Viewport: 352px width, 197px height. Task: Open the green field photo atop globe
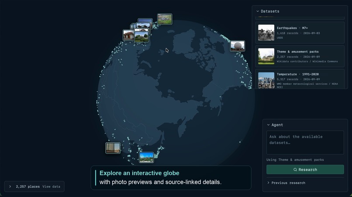pos(165,19)
